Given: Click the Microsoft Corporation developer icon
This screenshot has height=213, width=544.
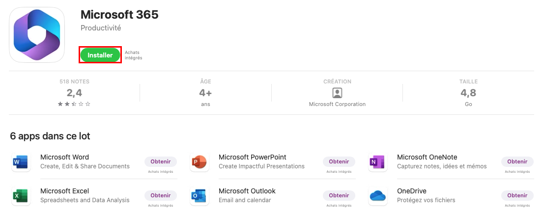Looking at the screenshot, I should pos(337,93).
